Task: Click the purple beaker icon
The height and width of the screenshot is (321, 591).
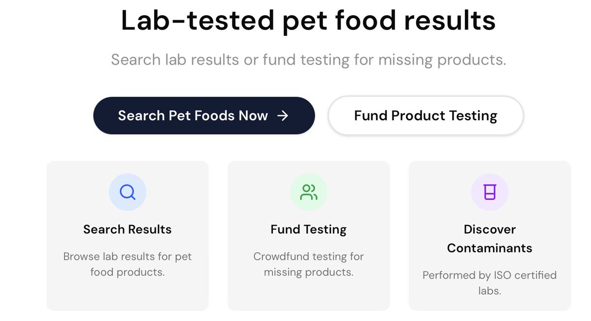Action: [490, 192]
